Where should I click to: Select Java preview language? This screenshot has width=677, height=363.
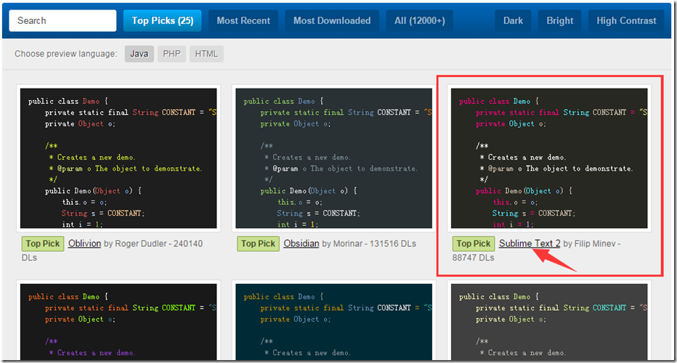(139, 54)
